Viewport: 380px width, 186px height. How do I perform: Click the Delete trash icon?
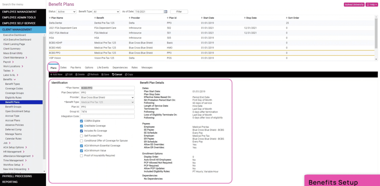pyautogui.click(x=77, y=74)
